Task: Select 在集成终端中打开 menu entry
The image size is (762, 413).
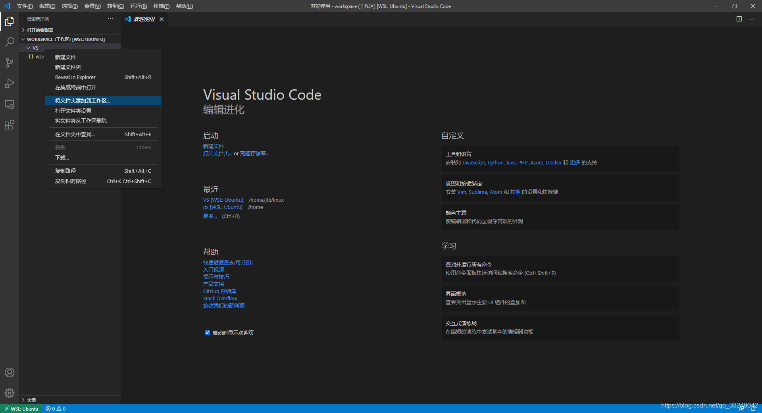Action: click(x=103, y=87)
